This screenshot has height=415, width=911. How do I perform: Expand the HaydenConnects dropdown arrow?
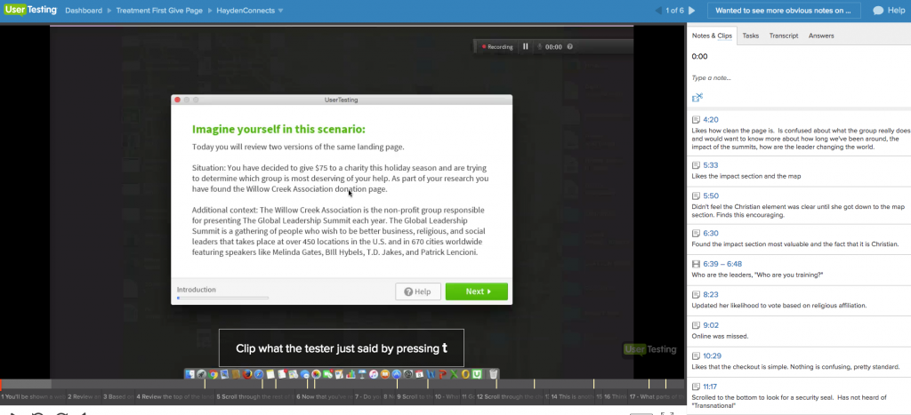point(281,12)
